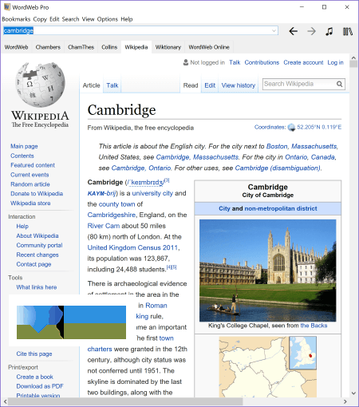Click the Wikipedia search magnifier icon
This screenshot has width=359, height=407.
340,84
